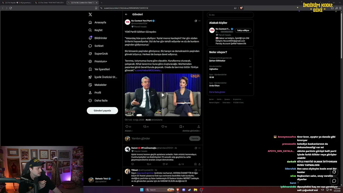
Task: Open options for Arda Okan trend
Action: 250,83
